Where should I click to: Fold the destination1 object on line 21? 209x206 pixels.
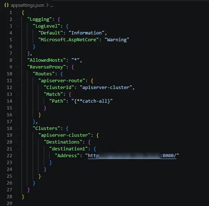18,149
